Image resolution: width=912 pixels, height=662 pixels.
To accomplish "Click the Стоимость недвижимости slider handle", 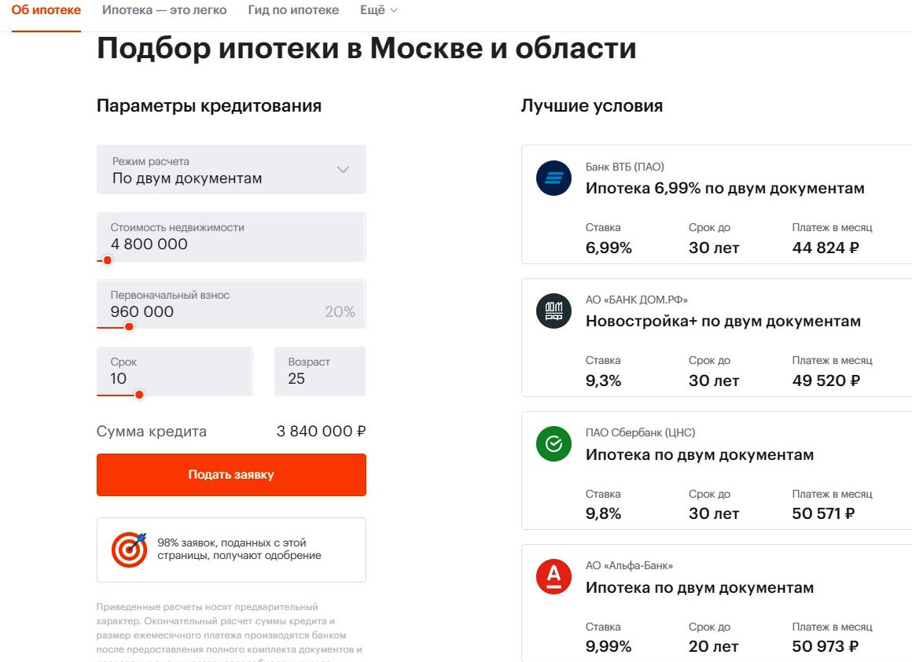I will [107, 260].
